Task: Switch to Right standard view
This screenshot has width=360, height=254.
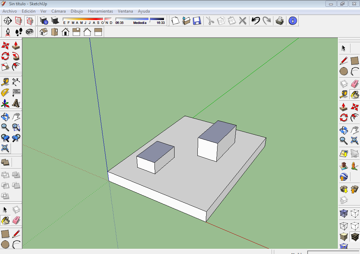Action: [x=76, y=32]
